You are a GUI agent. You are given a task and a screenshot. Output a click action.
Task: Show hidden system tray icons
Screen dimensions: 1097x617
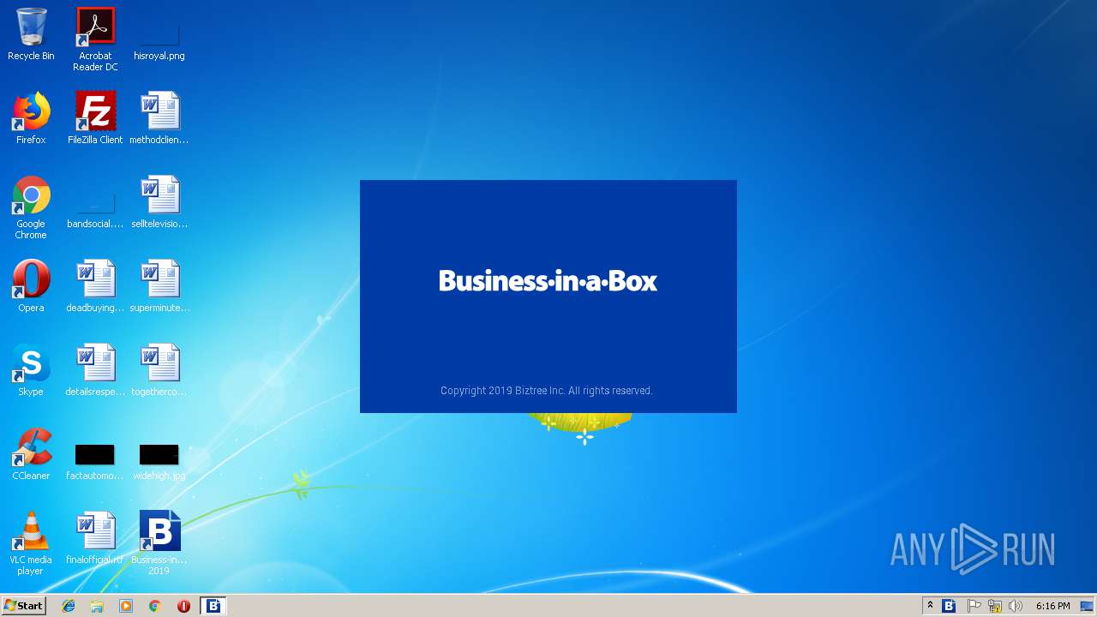tap(930, 606)
